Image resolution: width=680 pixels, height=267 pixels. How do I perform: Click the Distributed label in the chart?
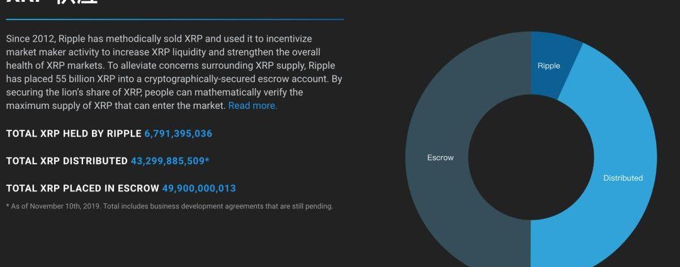pyautogui.click(x=623, y=178)
